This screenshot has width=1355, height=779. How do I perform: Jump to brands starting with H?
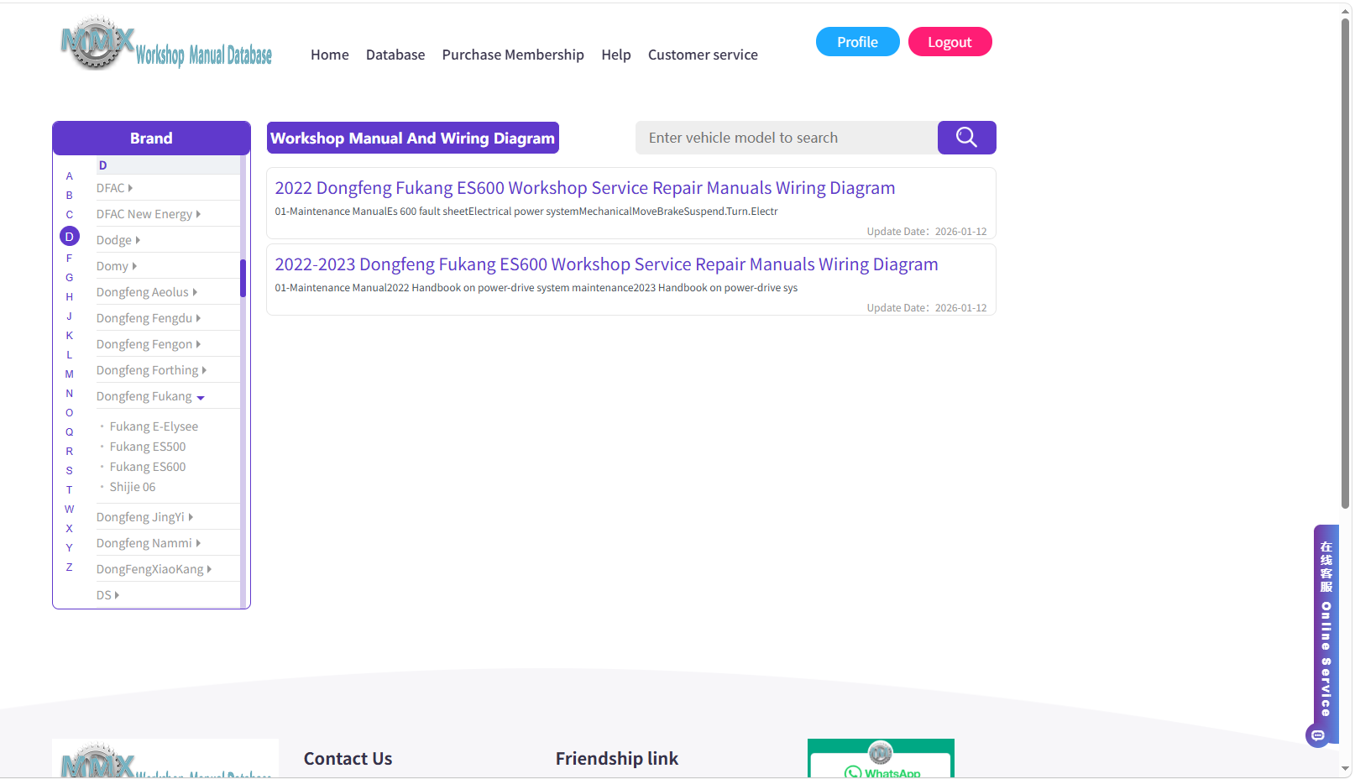pyautogui.click(x=70, y=297)
